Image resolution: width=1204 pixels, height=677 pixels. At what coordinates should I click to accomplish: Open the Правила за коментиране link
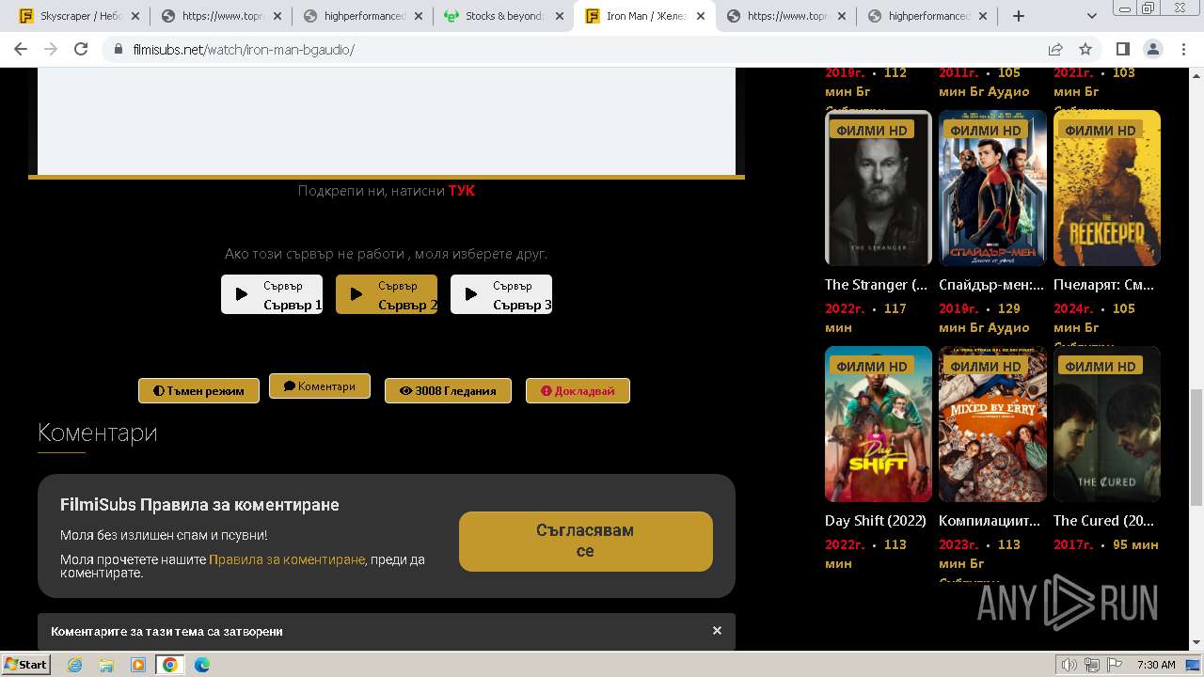[287, 559]
